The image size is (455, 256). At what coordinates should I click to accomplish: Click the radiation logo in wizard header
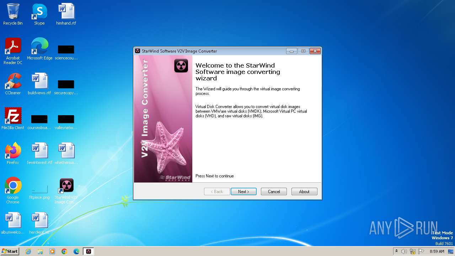(181, 65)
